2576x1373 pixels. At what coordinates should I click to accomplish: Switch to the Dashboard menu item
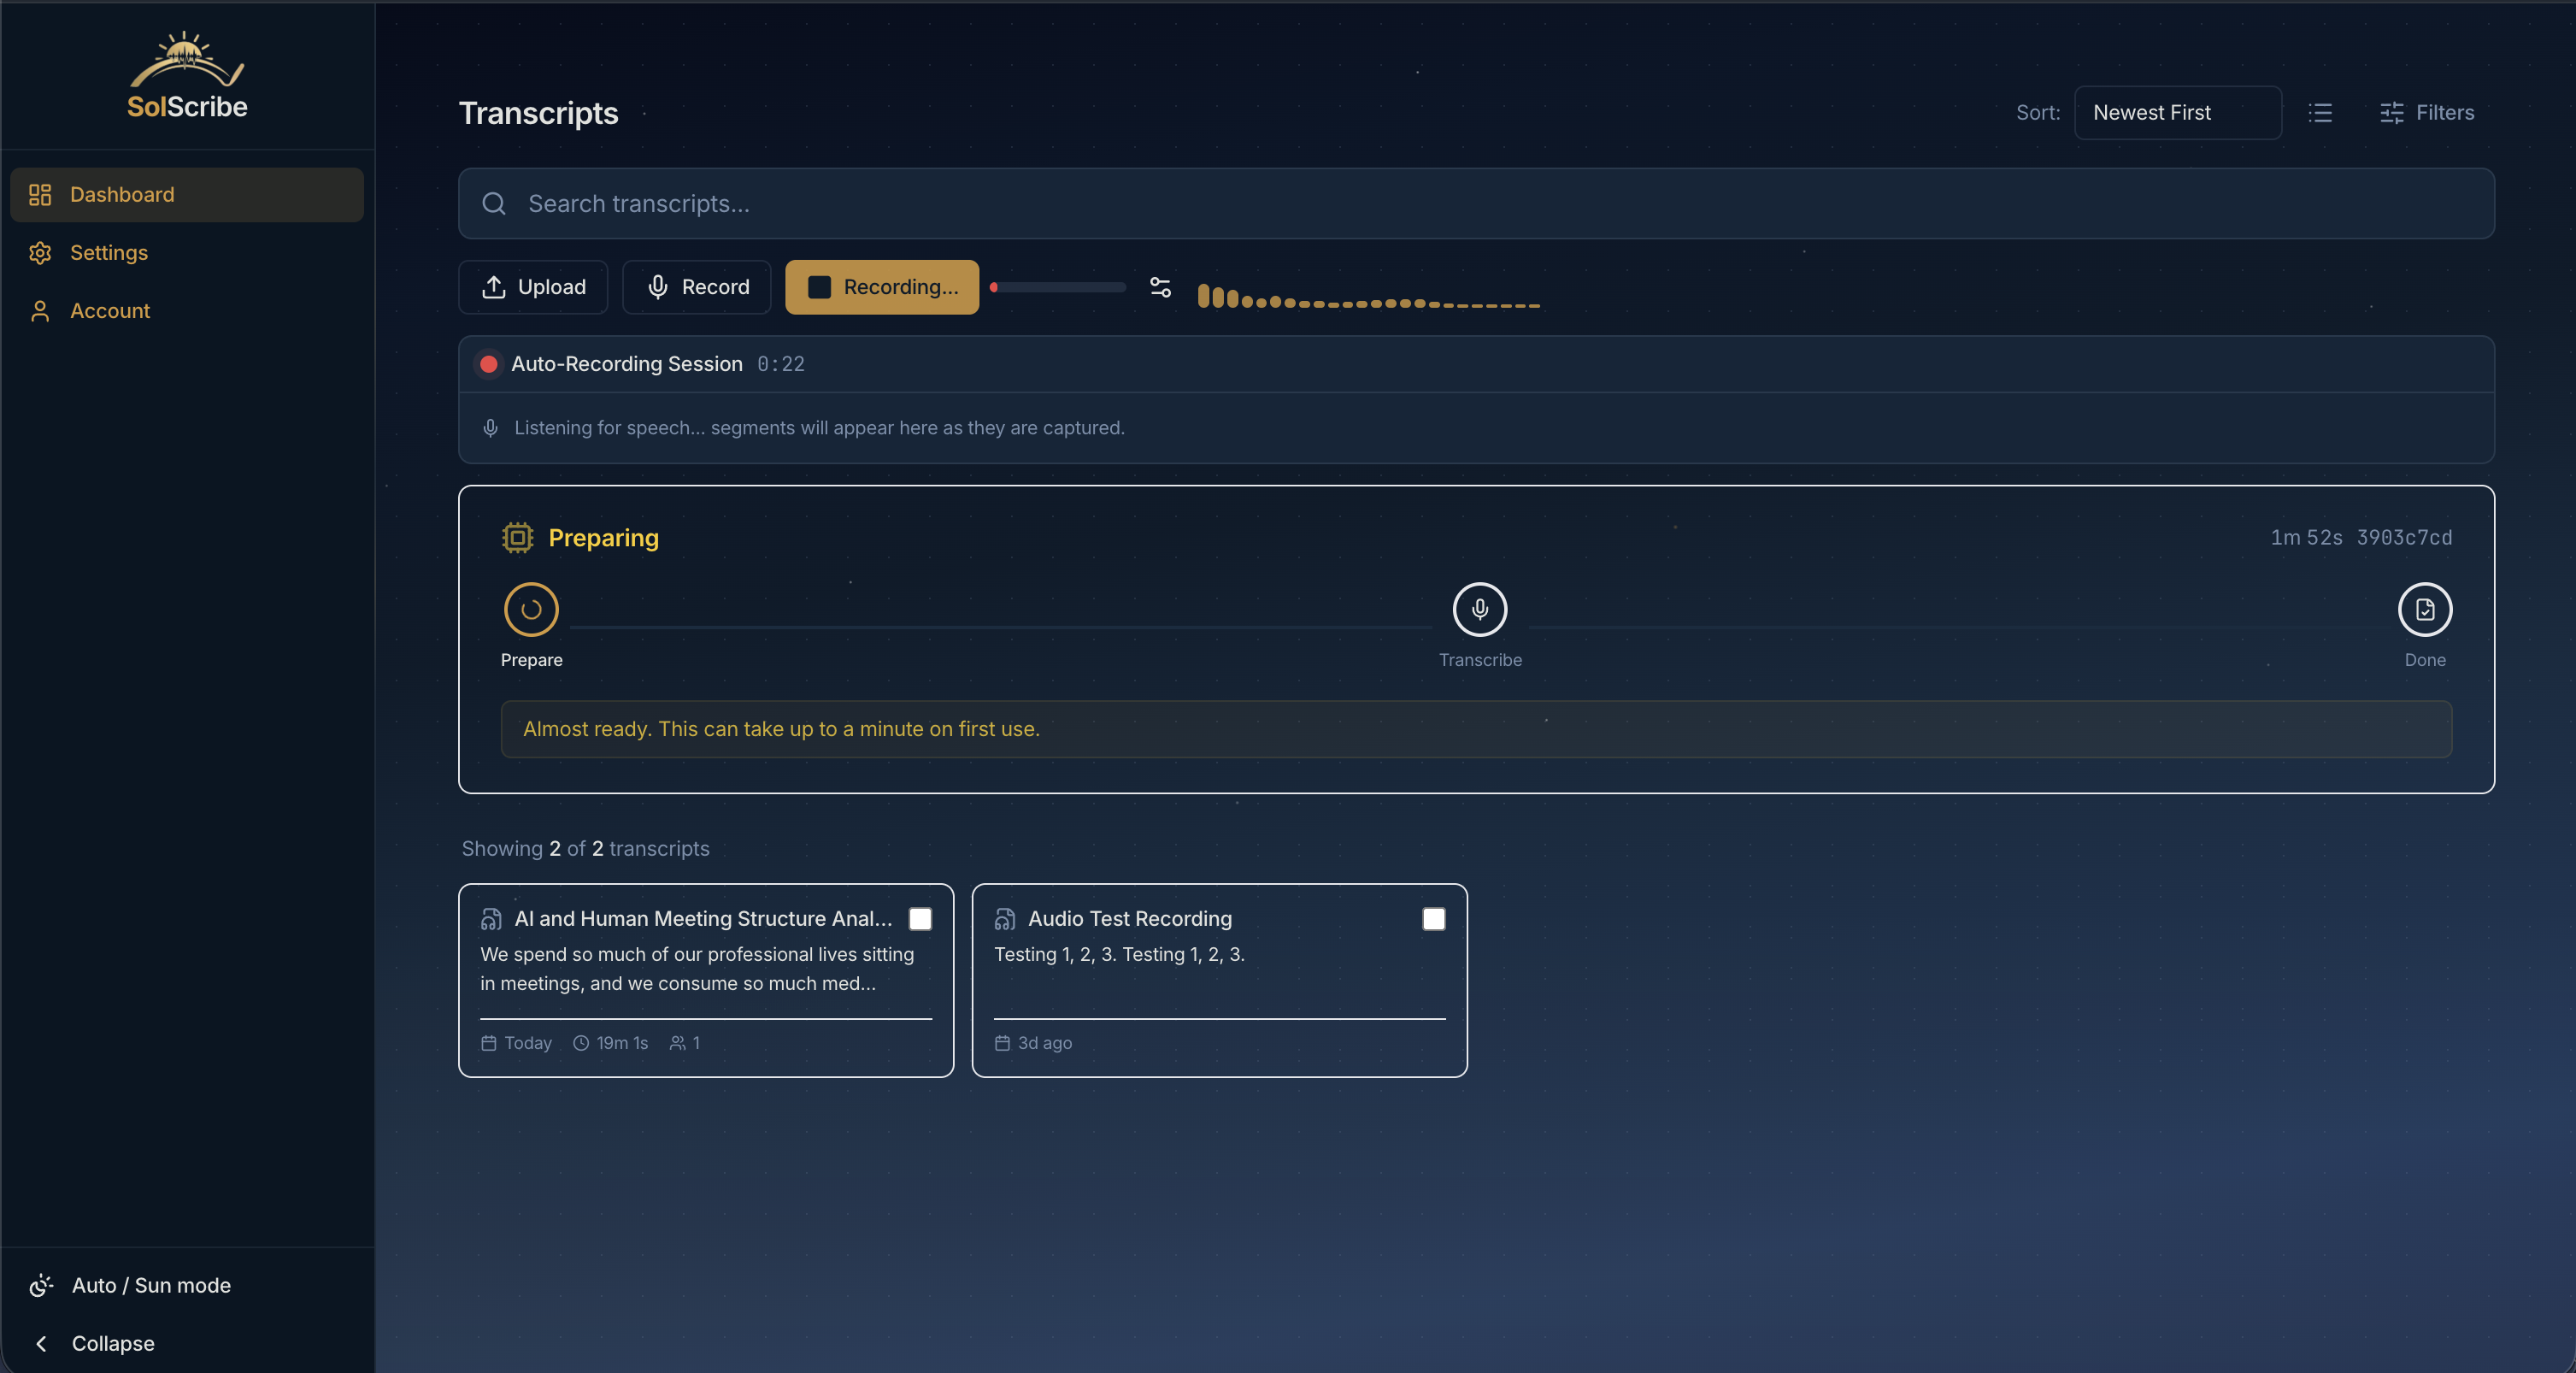coord(121,194)
